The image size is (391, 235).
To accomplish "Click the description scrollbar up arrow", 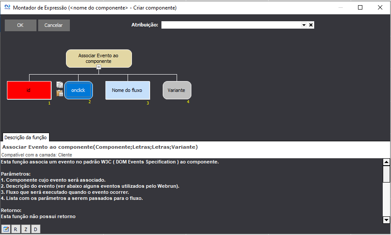I will (x=386, y=162).
